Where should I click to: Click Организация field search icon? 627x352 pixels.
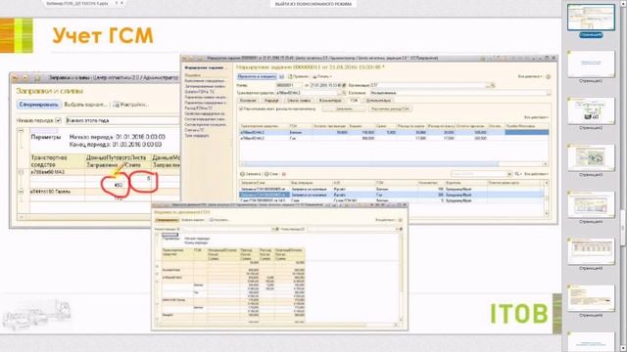coord(493,85)
